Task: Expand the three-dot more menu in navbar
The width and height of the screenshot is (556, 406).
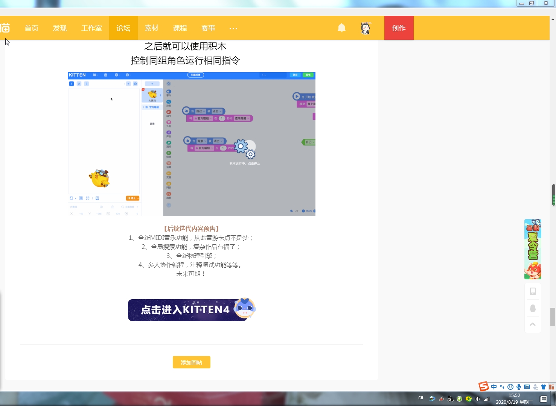Action: pyautogui.click(x=233, y=28)
